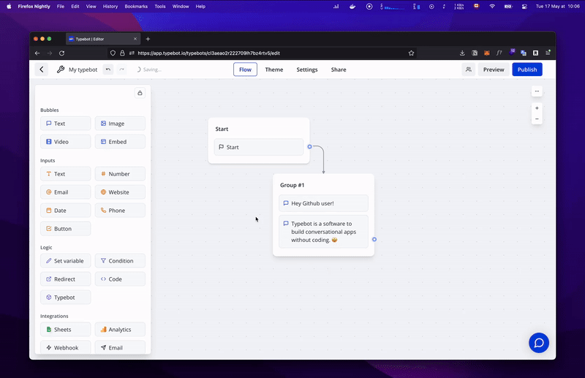The height and width of the screenshot is (378, 585).
Task: Open macOS Control Center
Action: coord(524,7)
